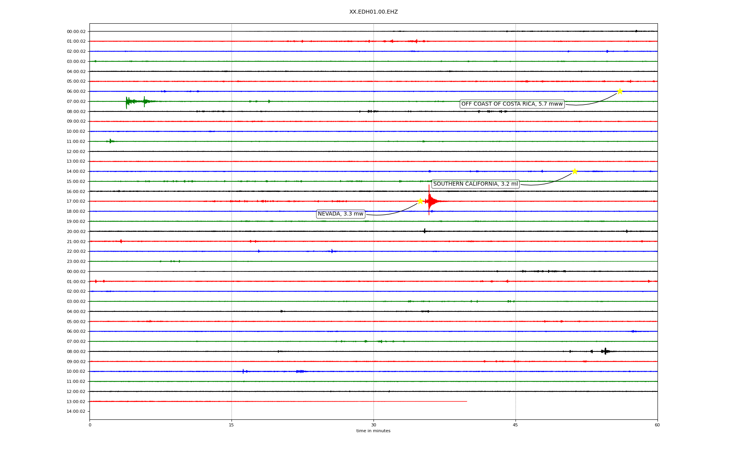The image size is (747, 466).
Task: Click the Costa Rica earthquake star marker
Action: 620,91
